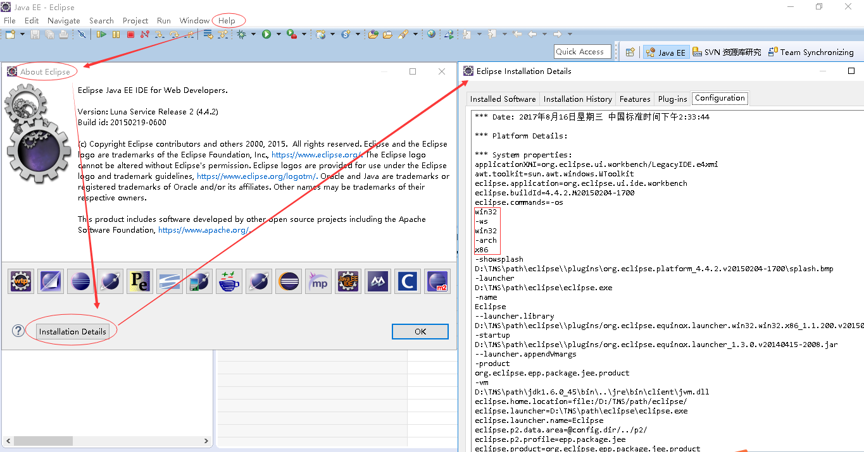Select the Configuration tab

click(x=720, y=98)
